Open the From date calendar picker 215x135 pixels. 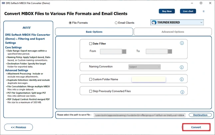click(x=124, y=51)
